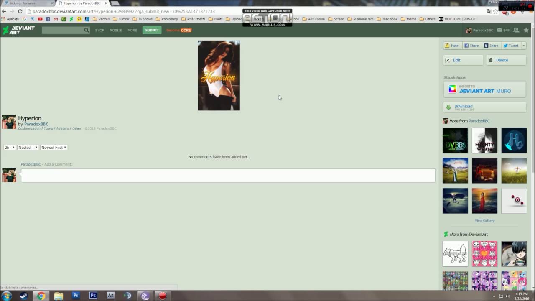Click Become CORE link

tap(179, 30)
